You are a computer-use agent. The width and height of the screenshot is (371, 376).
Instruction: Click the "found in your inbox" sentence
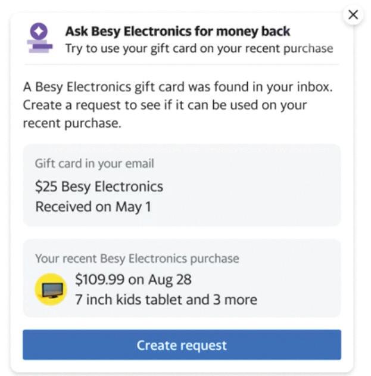tap(177, 87)
